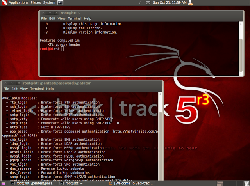Image resolution: width=250 pixels, height=186 pixels.
Task: Open the trash icon in bottom panel
Action: (x=246, y=183)
